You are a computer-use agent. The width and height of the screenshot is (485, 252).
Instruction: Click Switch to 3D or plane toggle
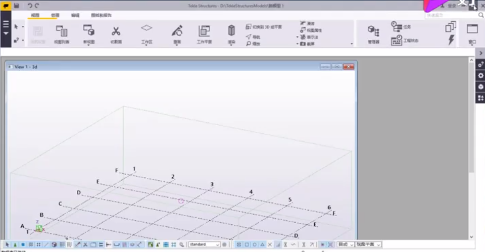264,27
